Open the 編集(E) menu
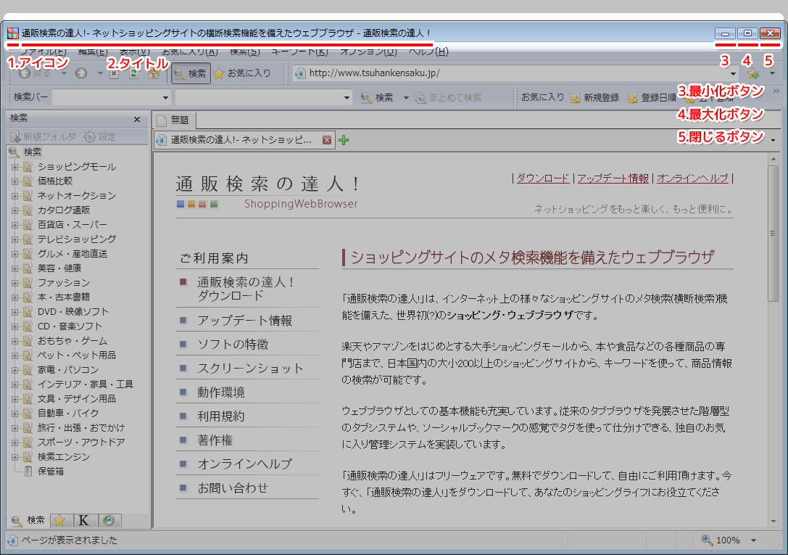788x555 pixels. pos(93,52)
